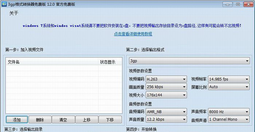The height and width of the screenshot is (132, 255).
Task: Click the 第三步：选择输出目录 label
Action: point(23,129)
